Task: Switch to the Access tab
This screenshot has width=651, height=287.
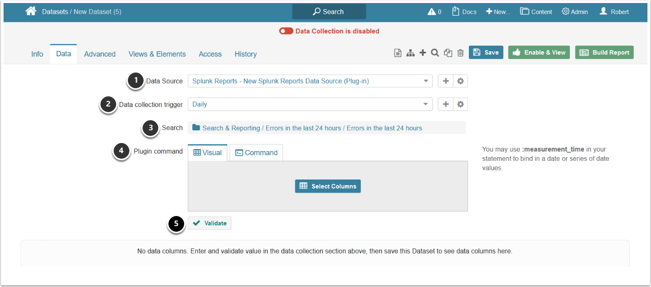Action: [210, 54]
